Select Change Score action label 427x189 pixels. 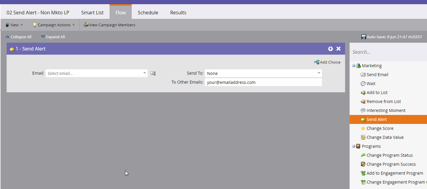point(380,129)
